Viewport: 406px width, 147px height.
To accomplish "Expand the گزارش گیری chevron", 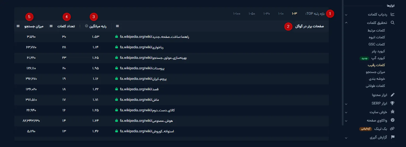I will [x=346, y=138].
